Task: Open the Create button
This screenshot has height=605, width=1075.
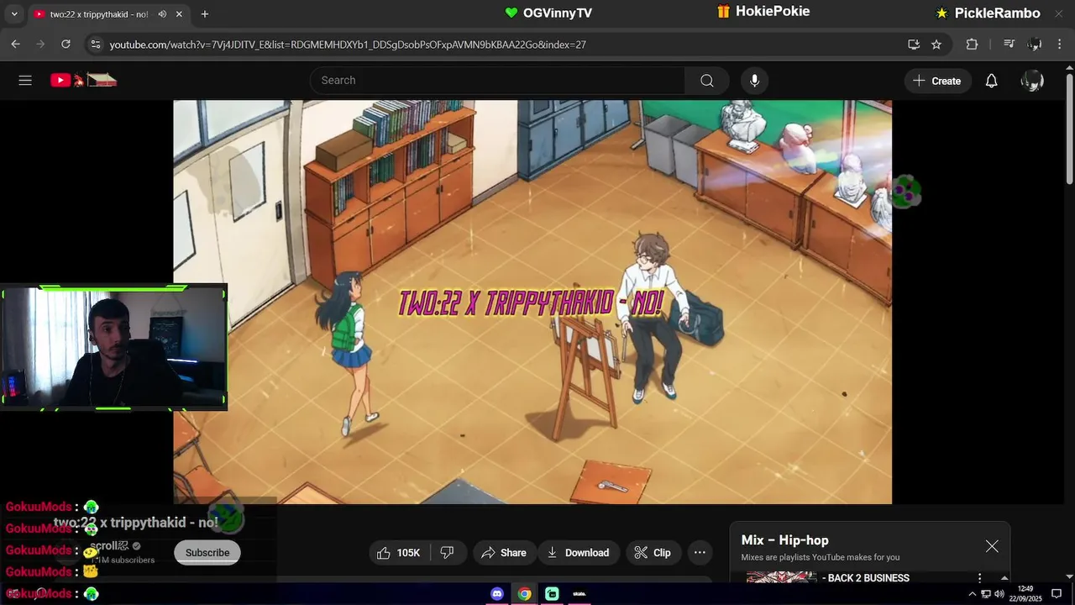Action: coord(938,81)
